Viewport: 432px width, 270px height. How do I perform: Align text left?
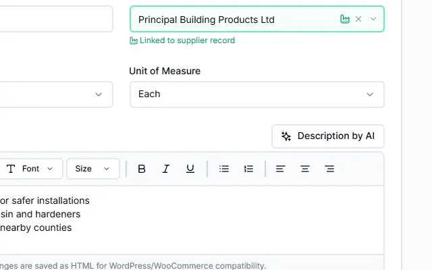click(281, 169)
